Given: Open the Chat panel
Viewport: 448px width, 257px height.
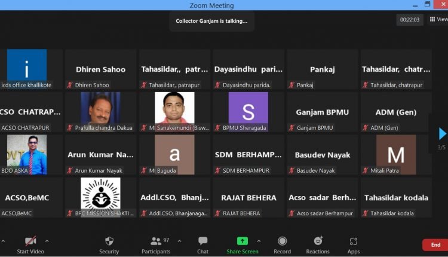Looking at the screenshot, I should pos(203,244).
